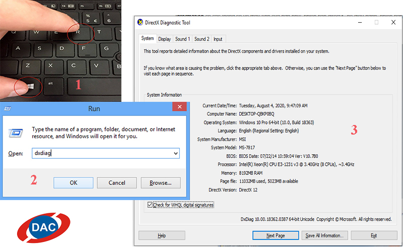Open the Sound 1 tab
The width and height of the screenshot is (403, 252).
click(182, 39)
